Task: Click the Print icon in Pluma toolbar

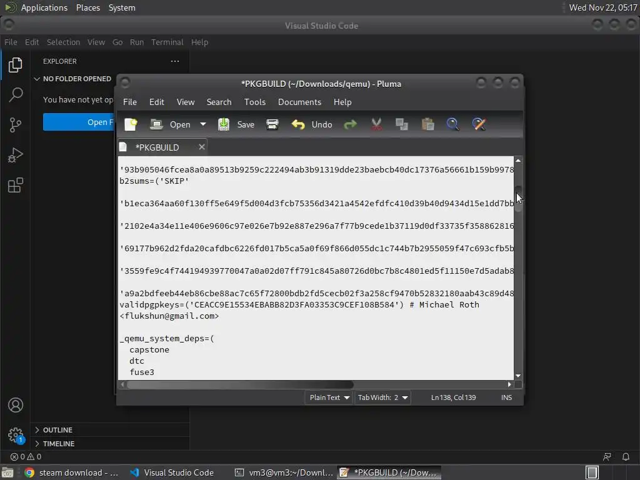Action: tap(272, 124)
